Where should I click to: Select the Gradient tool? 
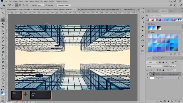click(3, 55)
